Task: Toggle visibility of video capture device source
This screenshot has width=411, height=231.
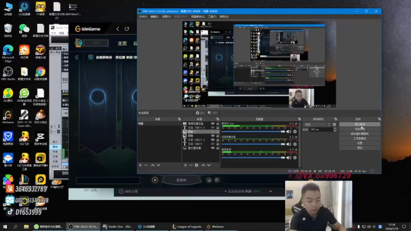Action: [x=213, y=124]
